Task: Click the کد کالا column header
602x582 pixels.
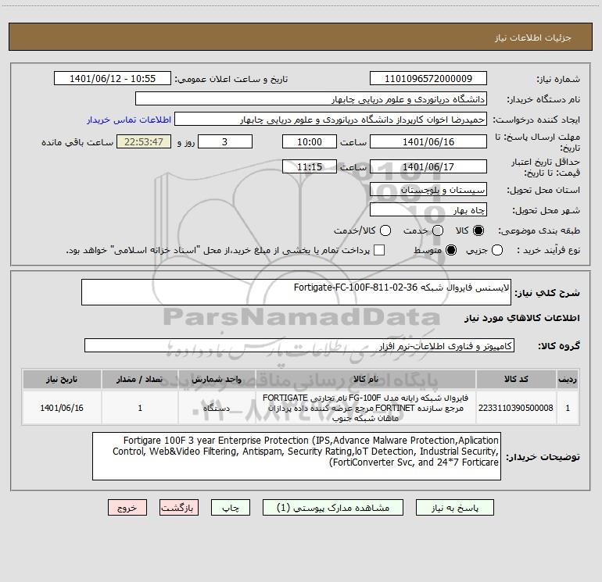Action: 516,379
